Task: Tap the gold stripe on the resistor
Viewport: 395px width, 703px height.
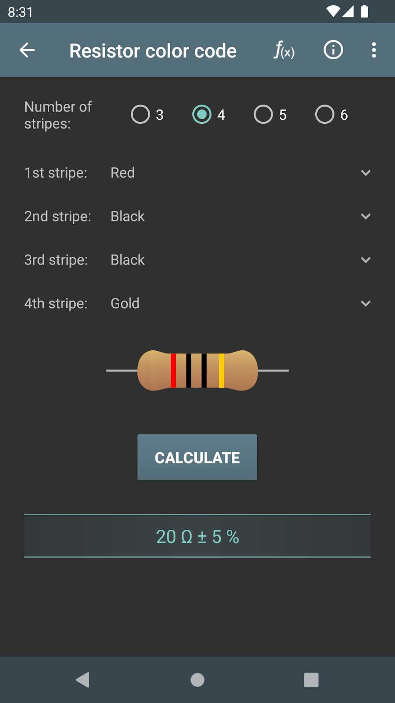Action: click(x=222, y=370)
